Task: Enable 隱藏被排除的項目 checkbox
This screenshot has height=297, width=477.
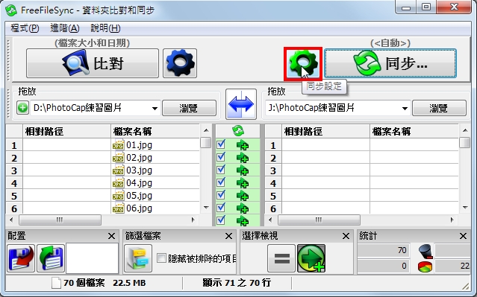Action: point(161,258)
